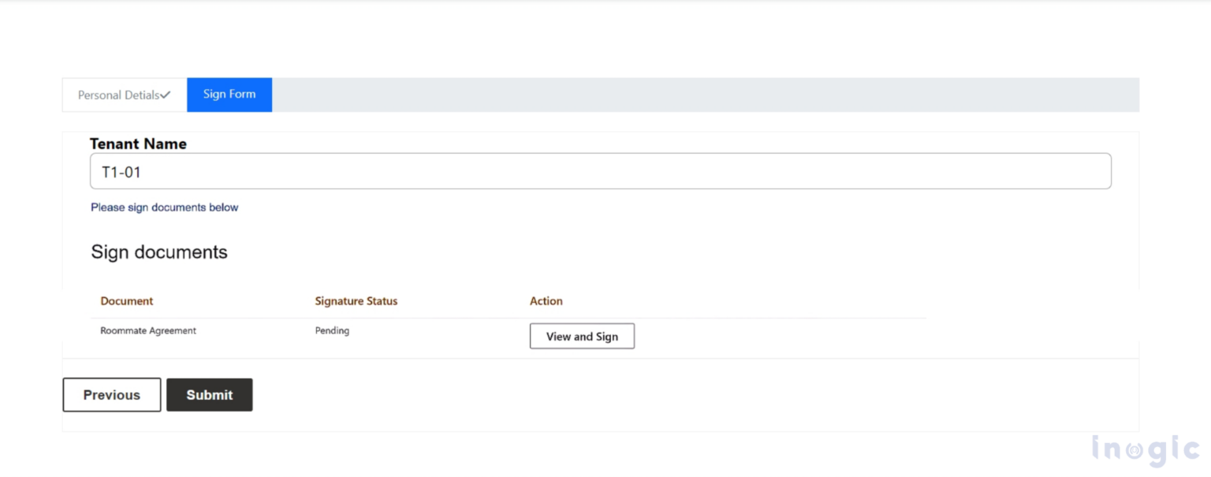Select the Sign Form tab
The width and height of the screenshot is (1211, 477).
click(x=229, y=94)
